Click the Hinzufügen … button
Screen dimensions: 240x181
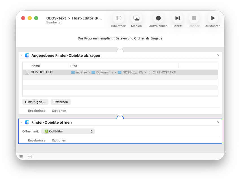pyautogui.click(x=35, y=102)
